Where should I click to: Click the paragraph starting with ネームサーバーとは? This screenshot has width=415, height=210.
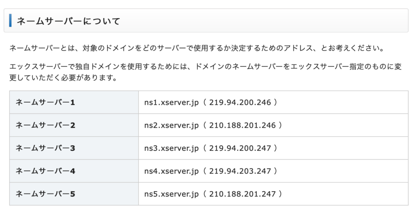click(197, 49)
